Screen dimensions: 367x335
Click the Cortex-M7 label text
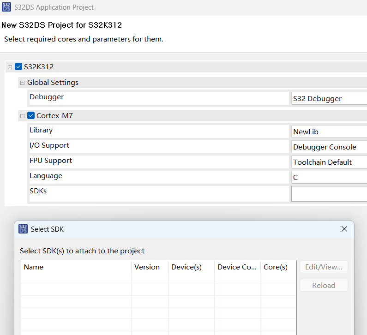point(54,115)
